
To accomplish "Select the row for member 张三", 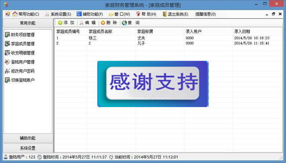I will point(168,38).
